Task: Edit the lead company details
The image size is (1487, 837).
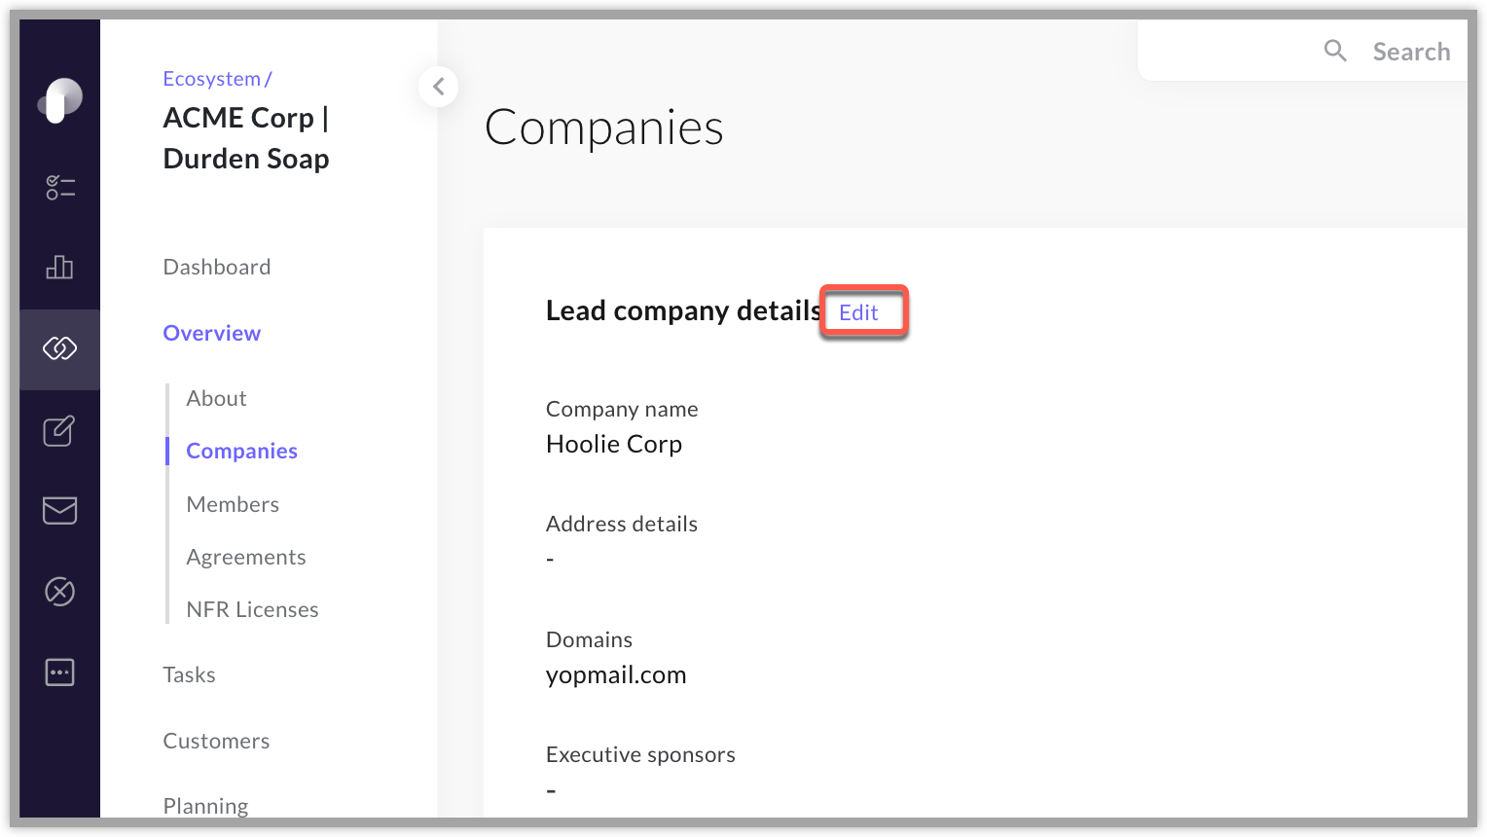Action: pyautogui.click(x=858, y=312)
